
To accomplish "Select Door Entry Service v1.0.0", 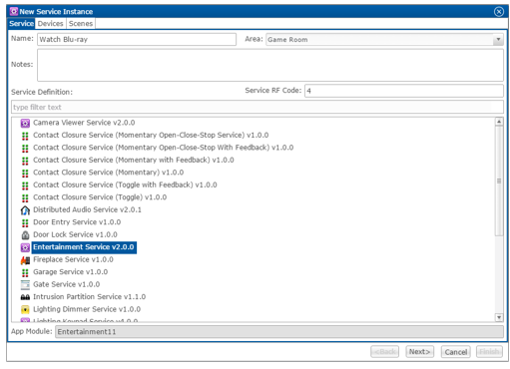I will point(77,222).
